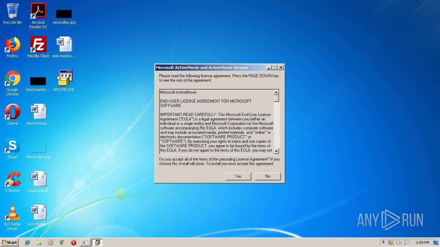The image size is (440, 247).
Task: Click No to decline the license agreement
Action: pyautogui.click(x=268, y=176)
